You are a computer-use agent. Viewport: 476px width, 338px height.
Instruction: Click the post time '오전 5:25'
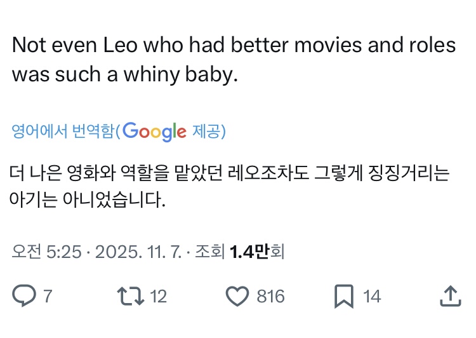click(x=46, y=252)
